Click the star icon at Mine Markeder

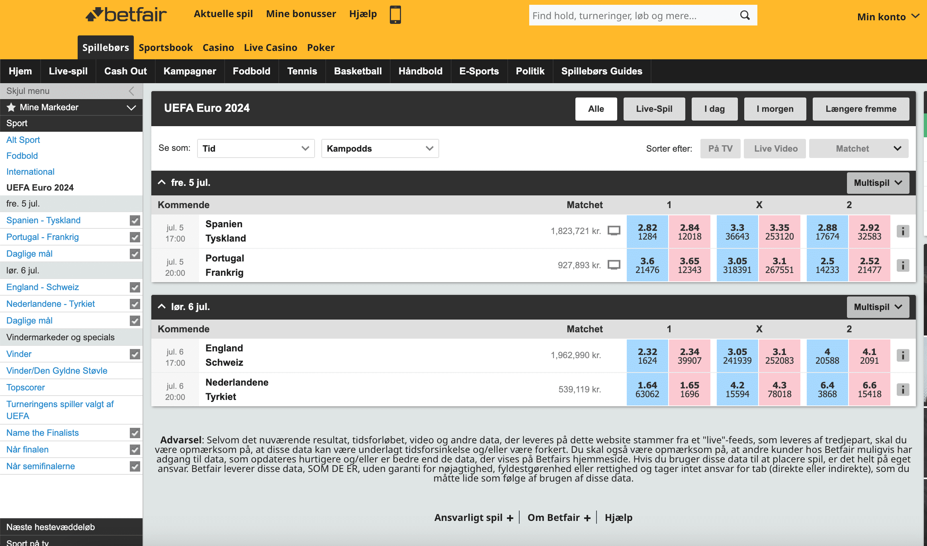pyautogui.click(x=11, y=107)
